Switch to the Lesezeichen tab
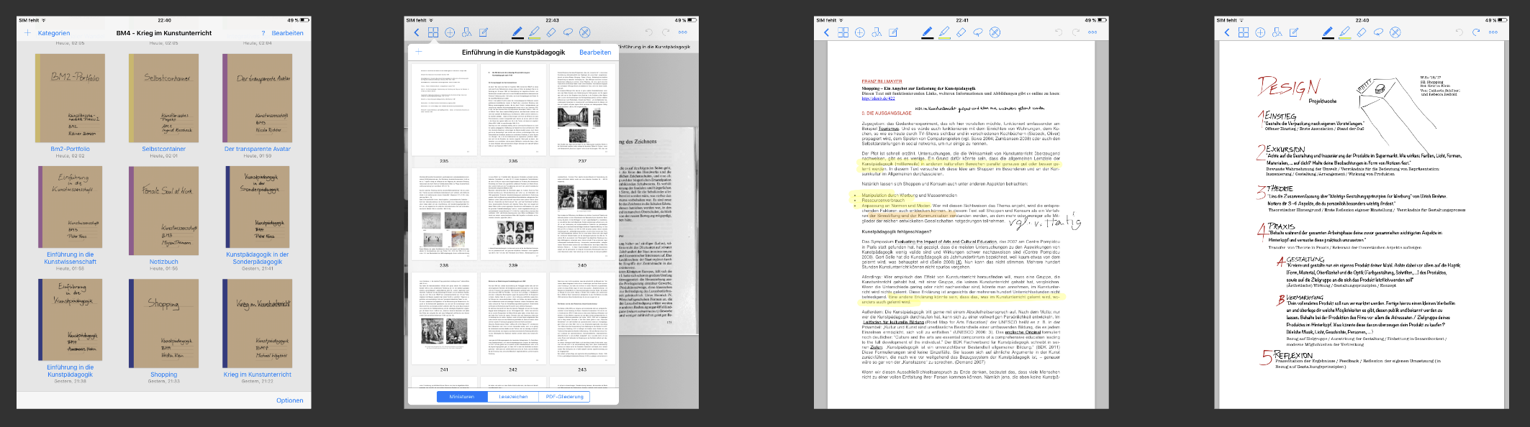1530x427 pixels. pos(513,397)
